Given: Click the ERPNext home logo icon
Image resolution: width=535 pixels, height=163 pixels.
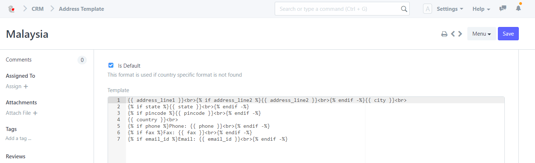Looking at the screenshot, I should (x=11, y=9).
